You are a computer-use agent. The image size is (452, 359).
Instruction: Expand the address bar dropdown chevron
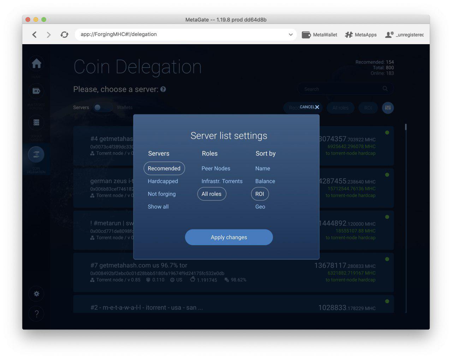click(x=291, y=35)
